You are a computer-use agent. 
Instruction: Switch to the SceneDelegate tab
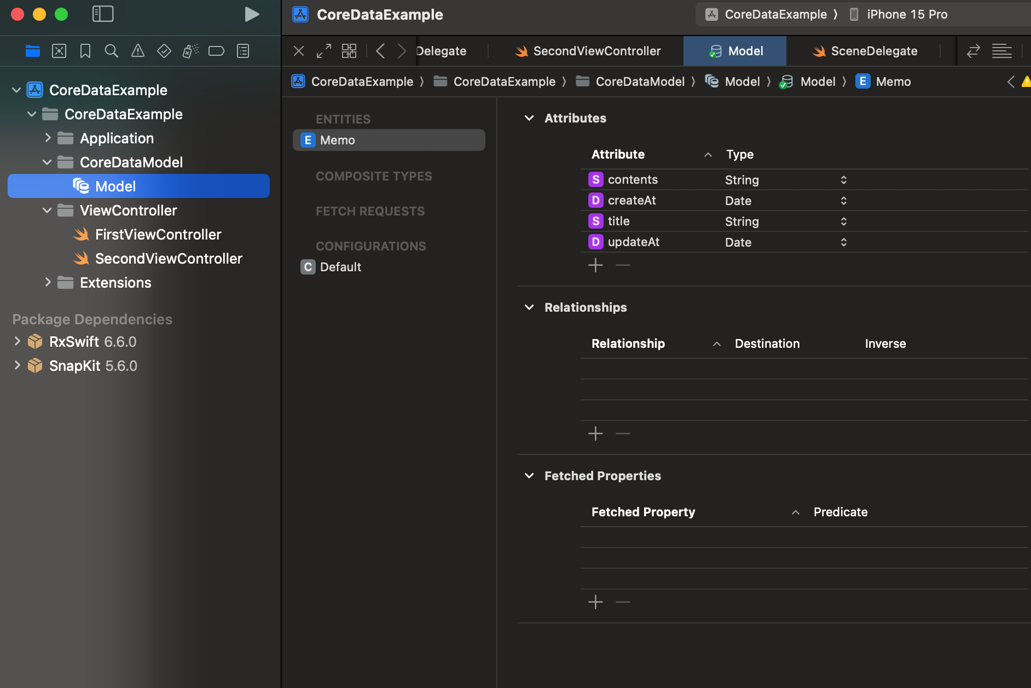tap(865, 51)
